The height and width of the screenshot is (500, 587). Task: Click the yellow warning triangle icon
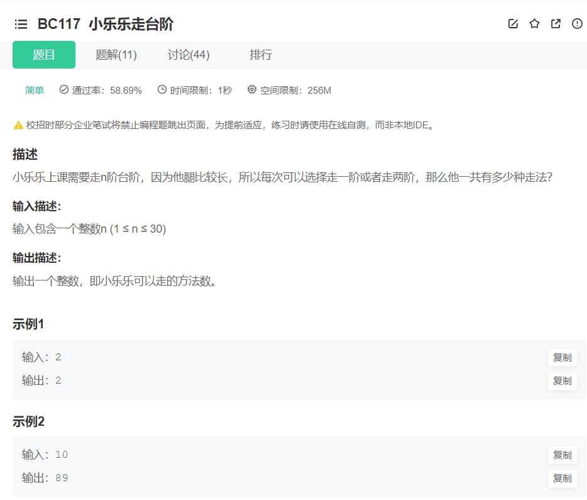pyautogui.click(x=17, y=125)
